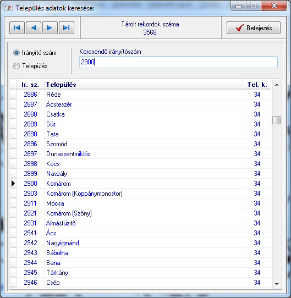
Task: Jump to the first record
Action: pos(17,27)
